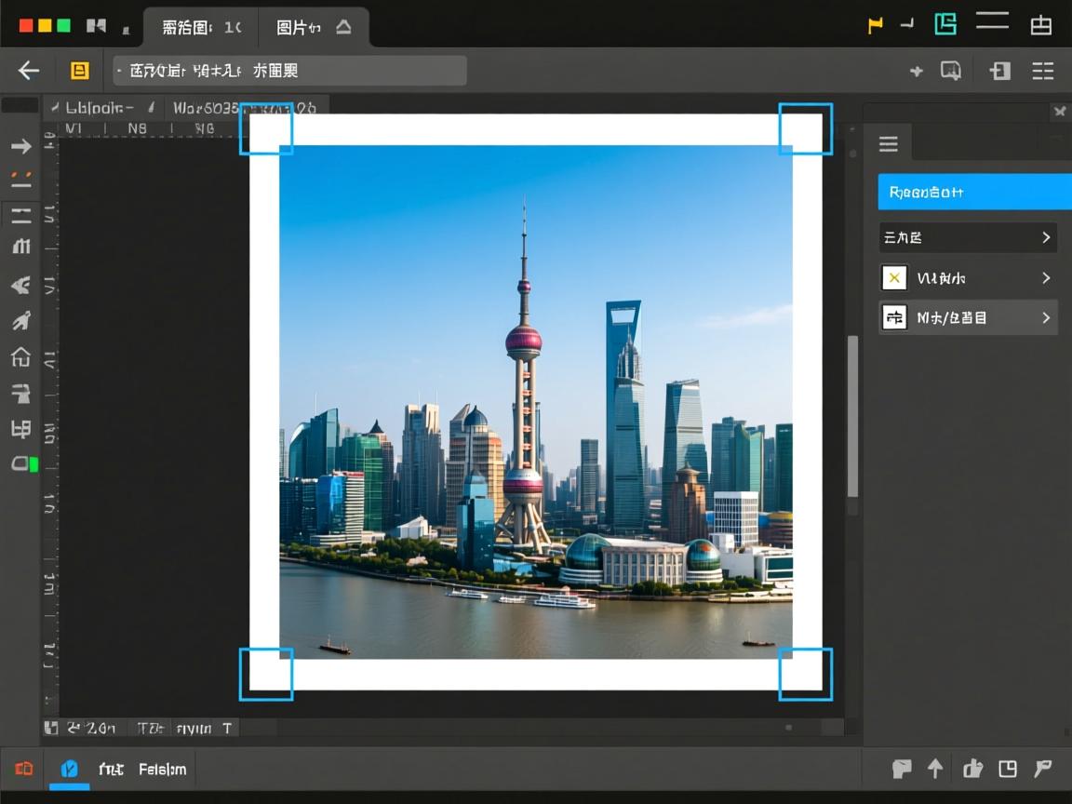This screenshot has width=1072, height=804.
Task: Click the top-left blue crop corner handle
Action: pos(266,128)
